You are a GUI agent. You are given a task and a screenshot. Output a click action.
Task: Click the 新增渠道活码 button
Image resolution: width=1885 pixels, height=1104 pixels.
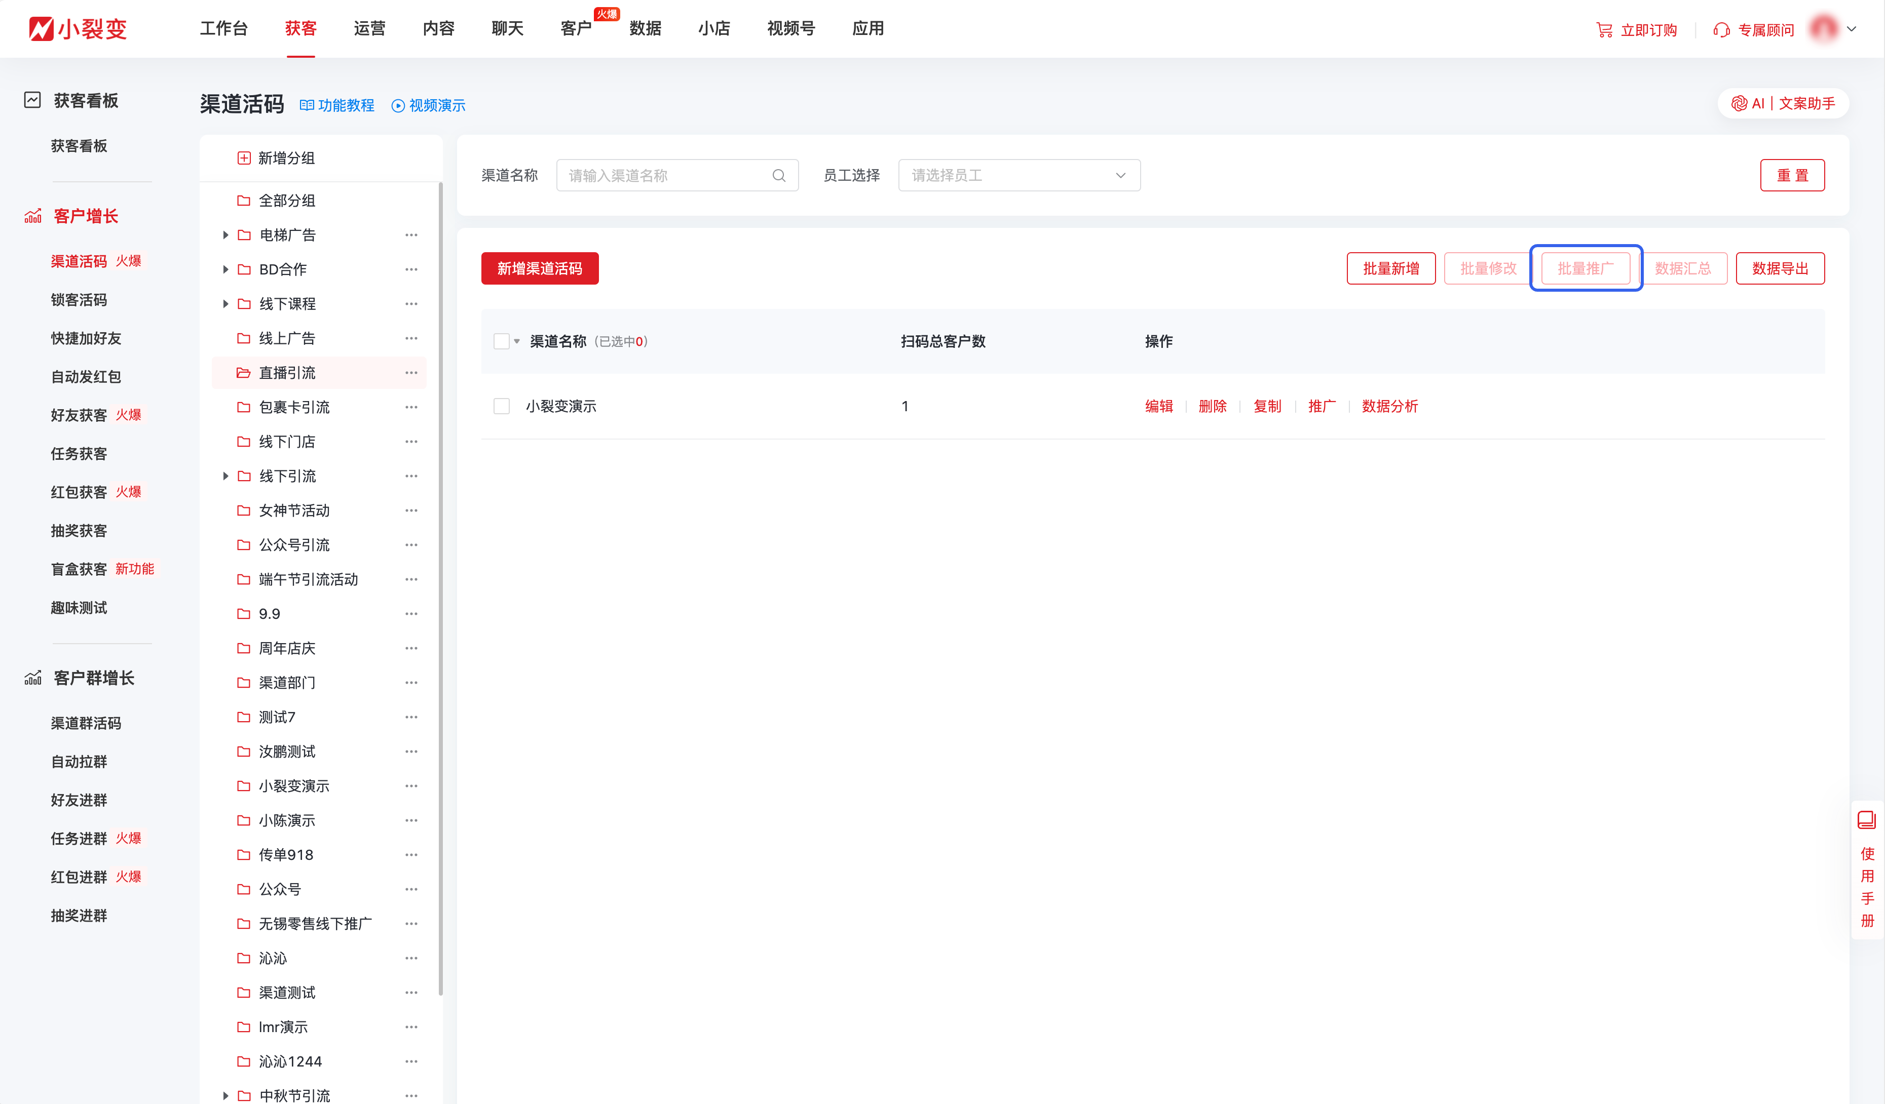(x=539, y=268)
